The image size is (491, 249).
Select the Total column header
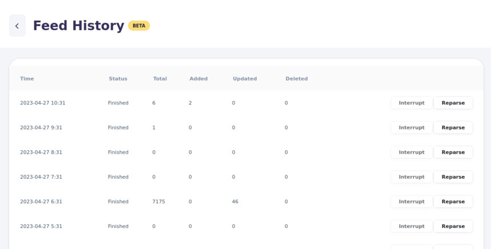click(x=160, y=79)
